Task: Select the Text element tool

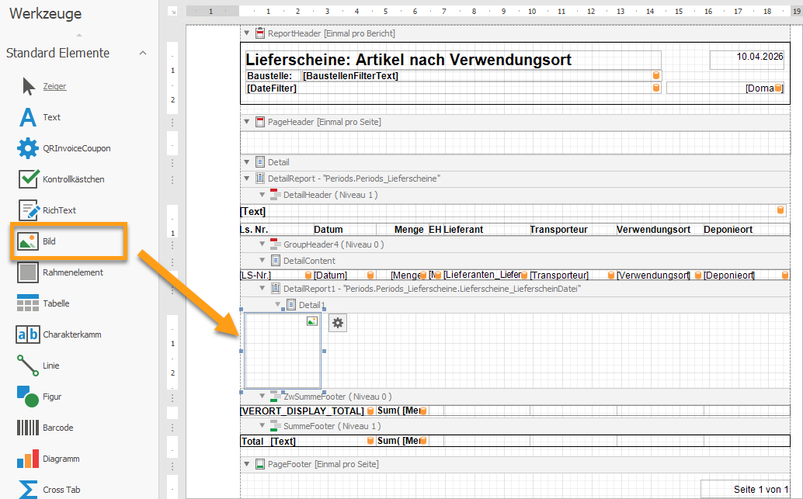Action: (x=40, y=117)
